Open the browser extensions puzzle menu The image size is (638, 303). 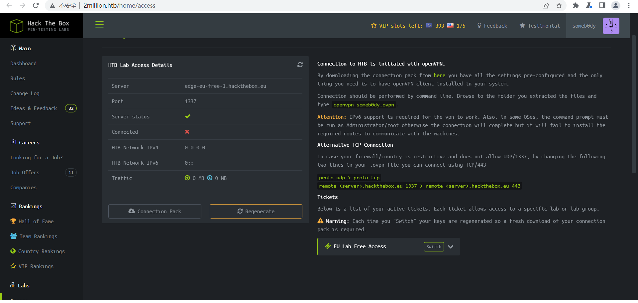(576, 5)
